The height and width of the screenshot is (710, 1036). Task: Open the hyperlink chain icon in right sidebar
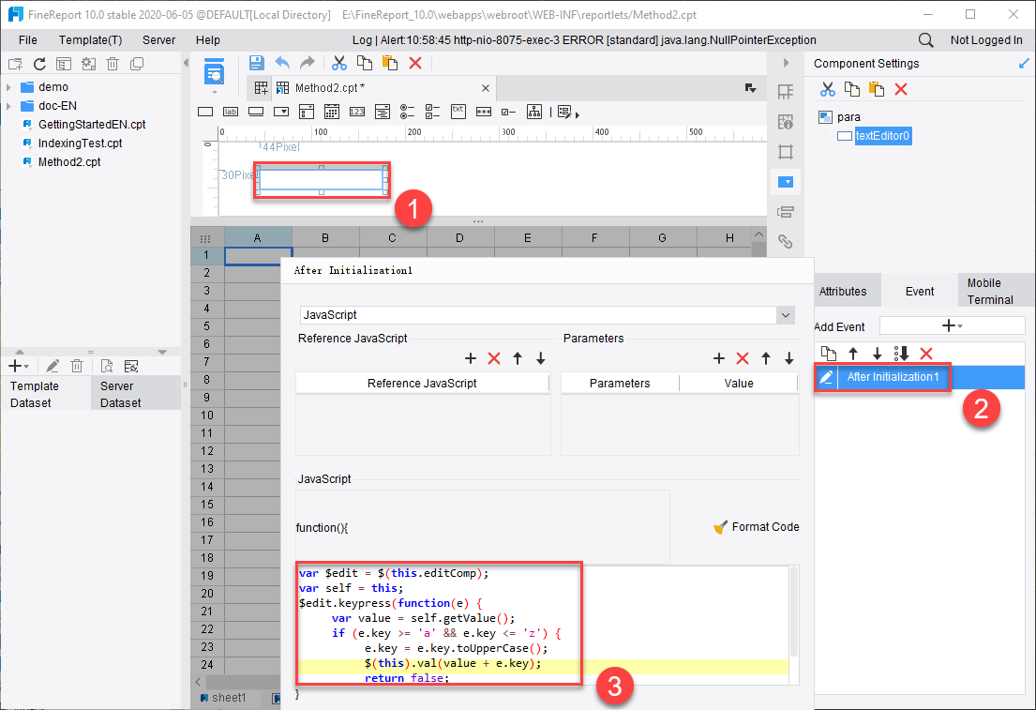785,241
